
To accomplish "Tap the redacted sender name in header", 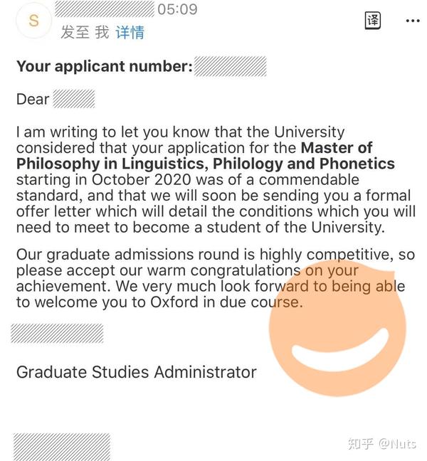I will pos(105,9).
